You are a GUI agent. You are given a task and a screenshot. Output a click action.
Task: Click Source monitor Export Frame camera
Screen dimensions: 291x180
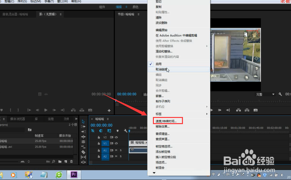[90, 110]
